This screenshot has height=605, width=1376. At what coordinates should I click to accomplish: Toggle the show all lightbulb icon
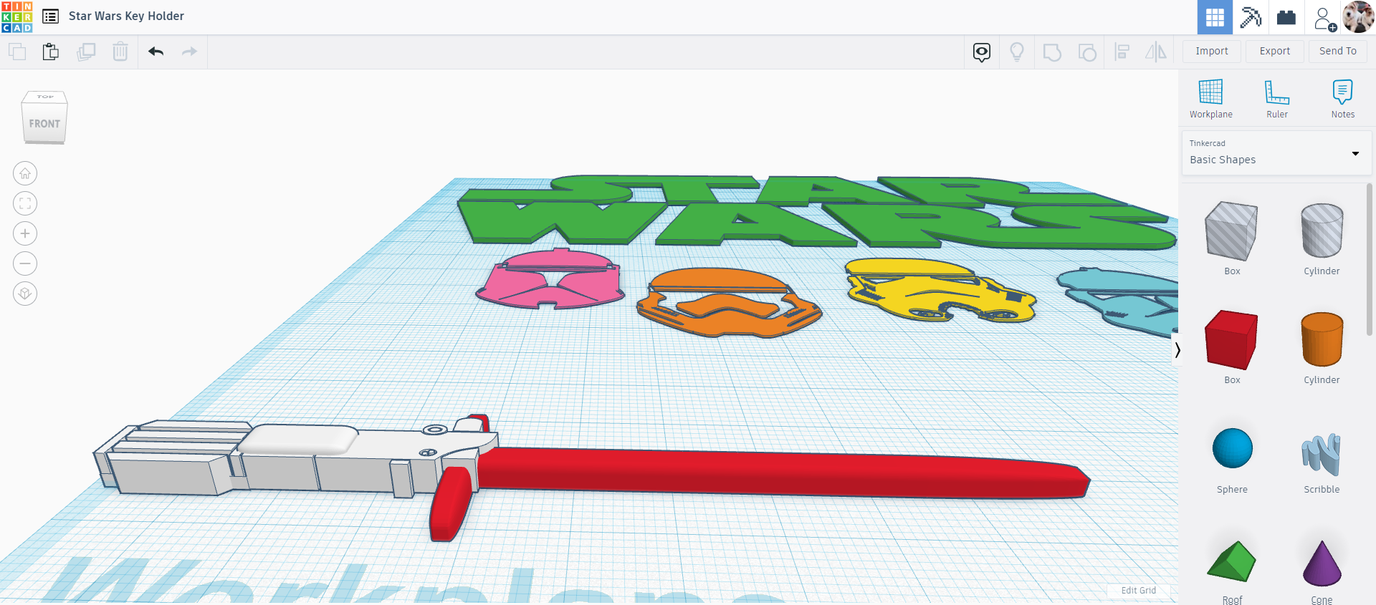point(1017,52)
